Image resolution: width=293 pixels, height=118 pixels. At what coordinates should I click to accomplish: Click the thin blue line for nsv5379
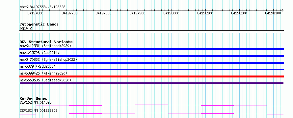point(151,70)
